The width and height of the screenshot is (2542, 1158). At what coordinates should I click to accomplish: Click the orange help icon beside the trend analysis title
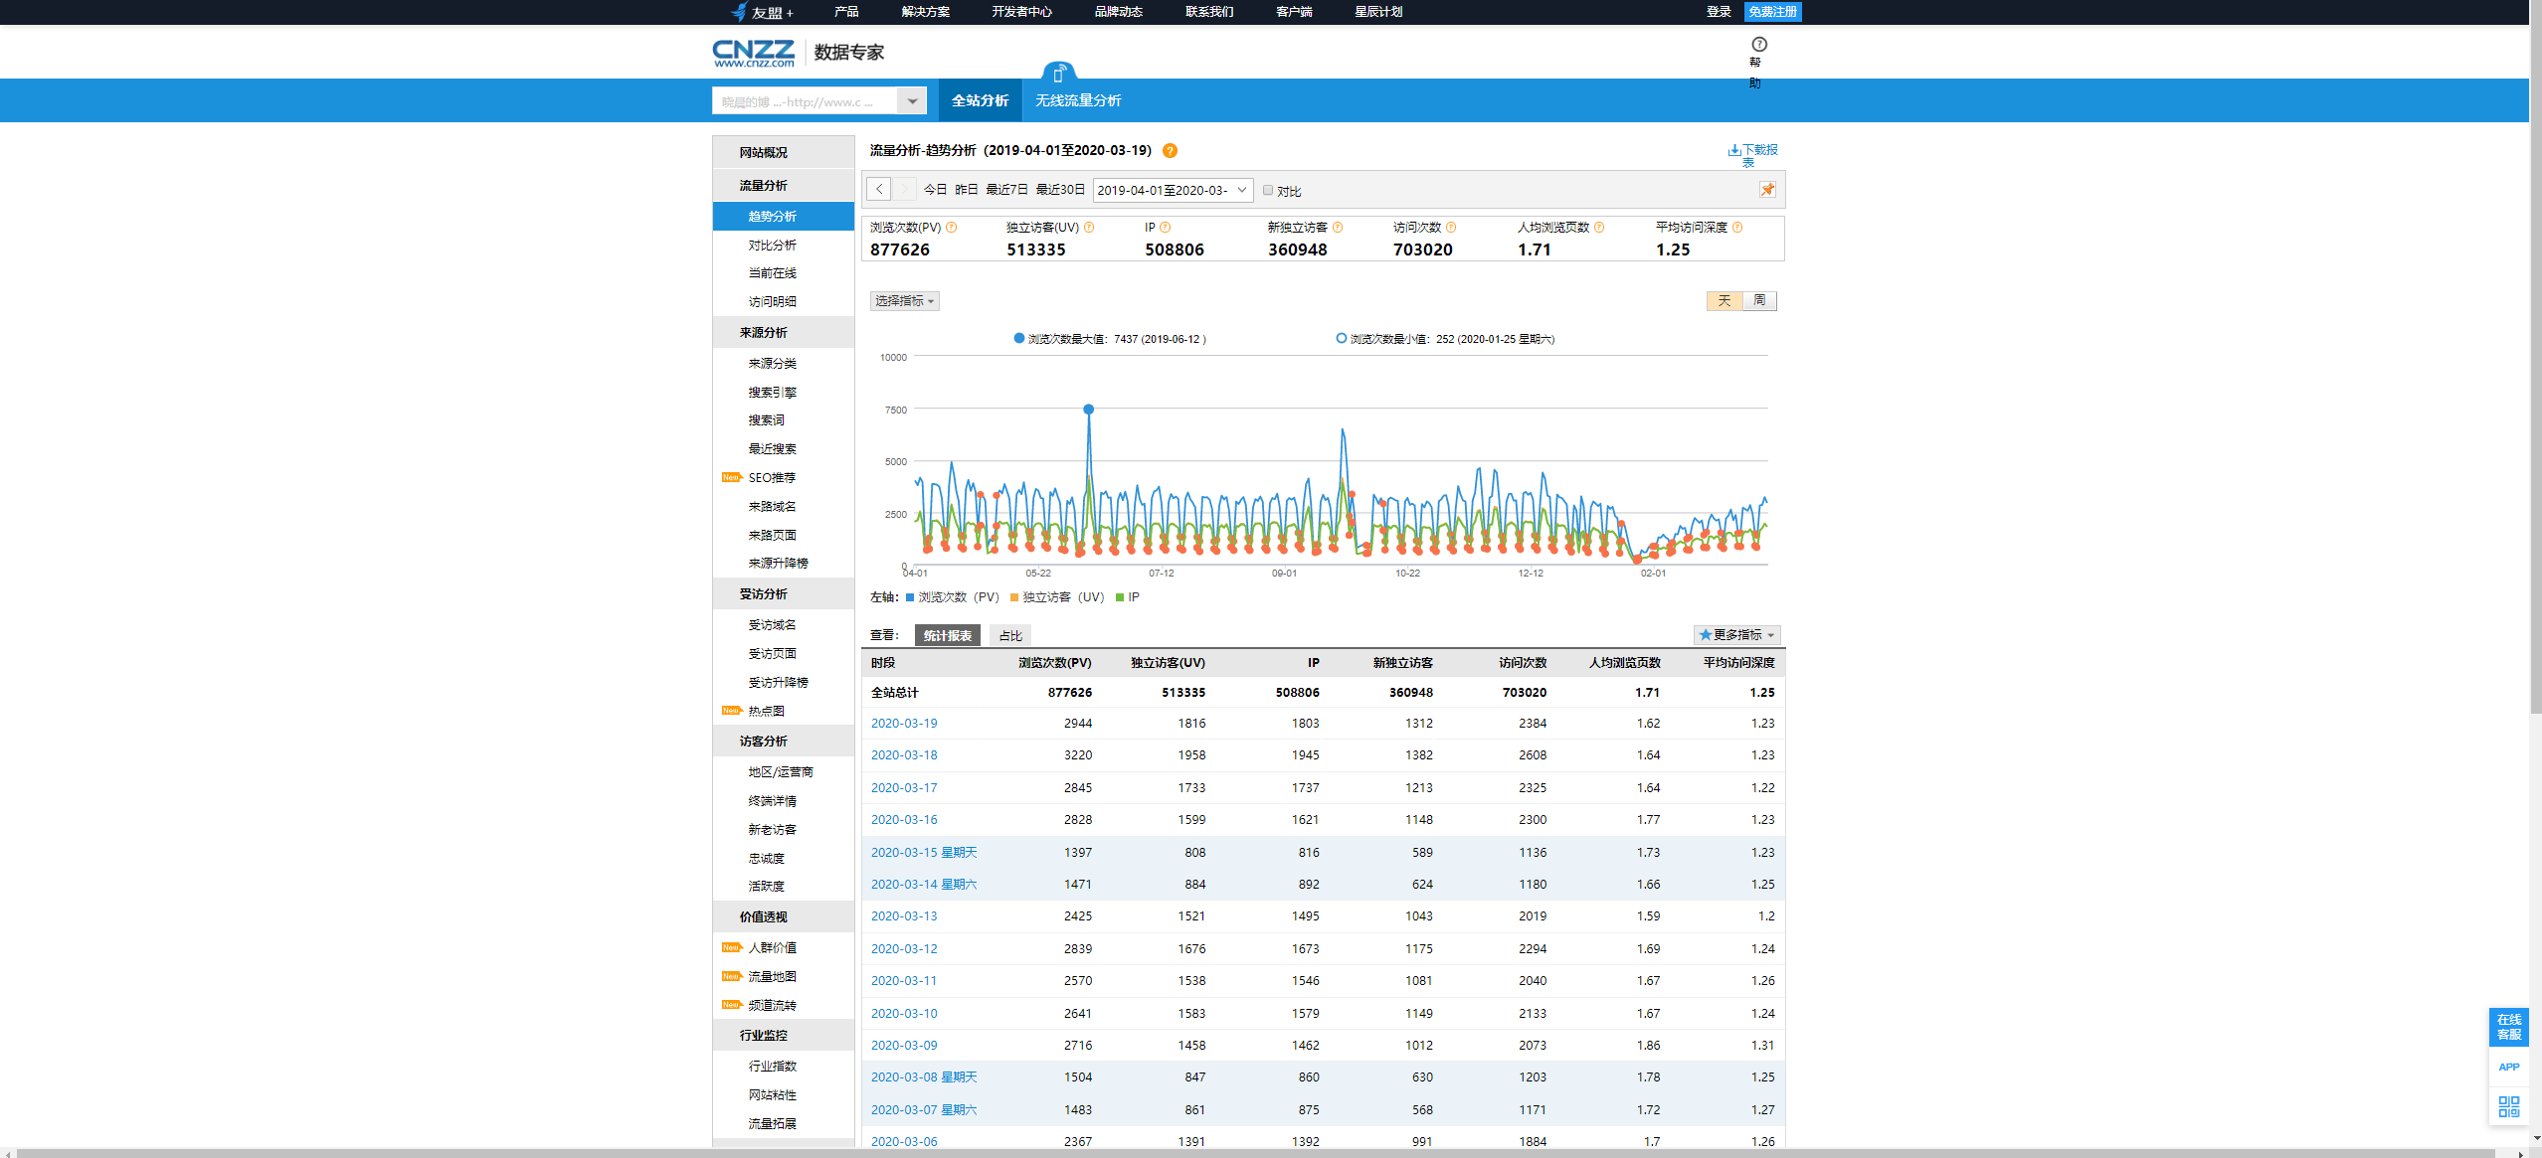[1170, 151]
